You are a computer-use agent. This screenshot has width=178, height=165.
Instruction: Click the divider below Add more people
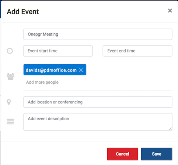point(98,91)
